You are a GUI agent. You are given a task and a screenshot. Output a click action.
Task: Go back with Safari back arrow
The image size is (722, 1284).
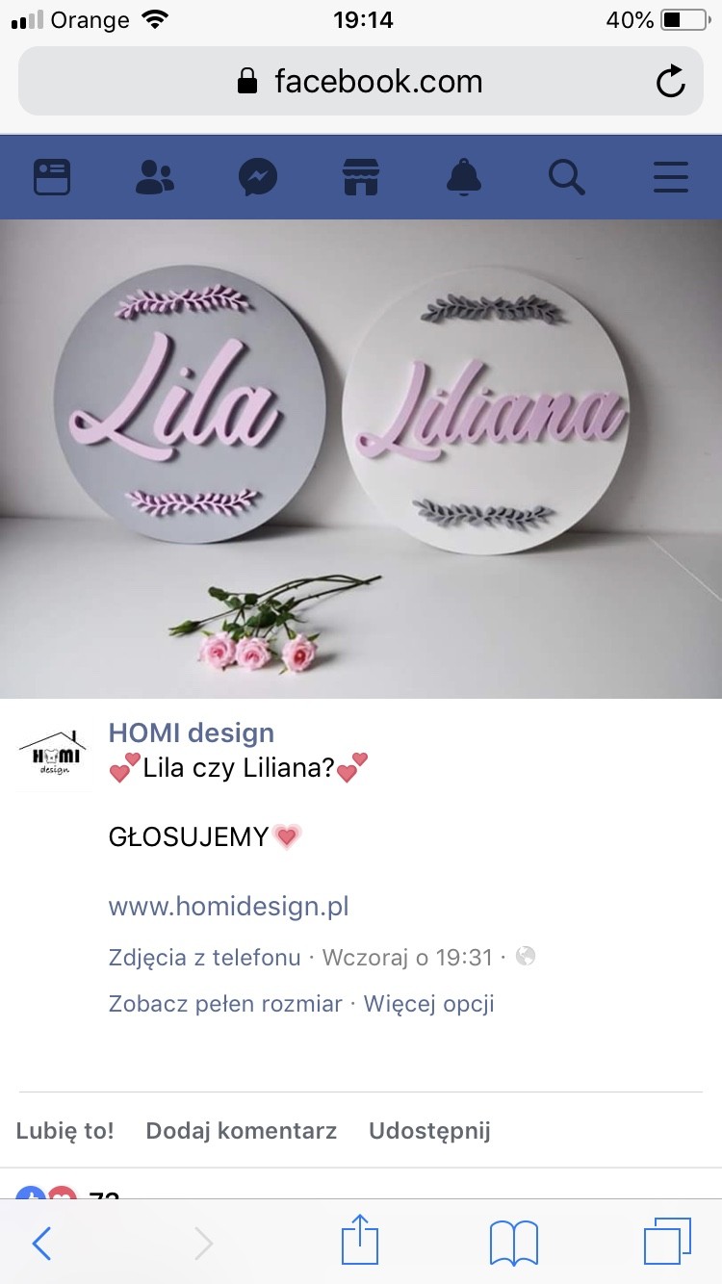pos(42,1243)
